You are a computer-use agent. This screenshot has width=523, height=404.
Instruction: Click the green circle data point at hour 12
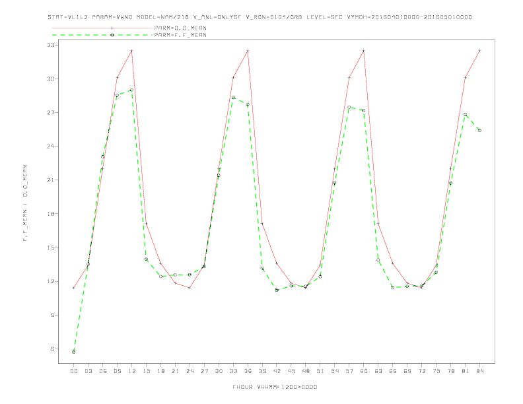coord(132,90)
